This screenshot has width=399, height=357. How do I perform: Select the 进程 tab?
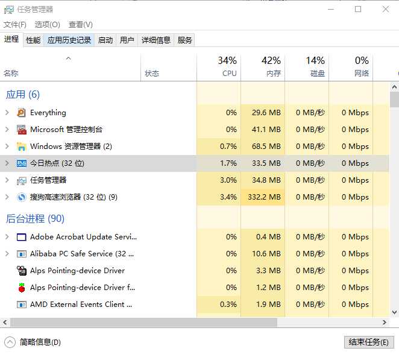click(x=11, y=39)
